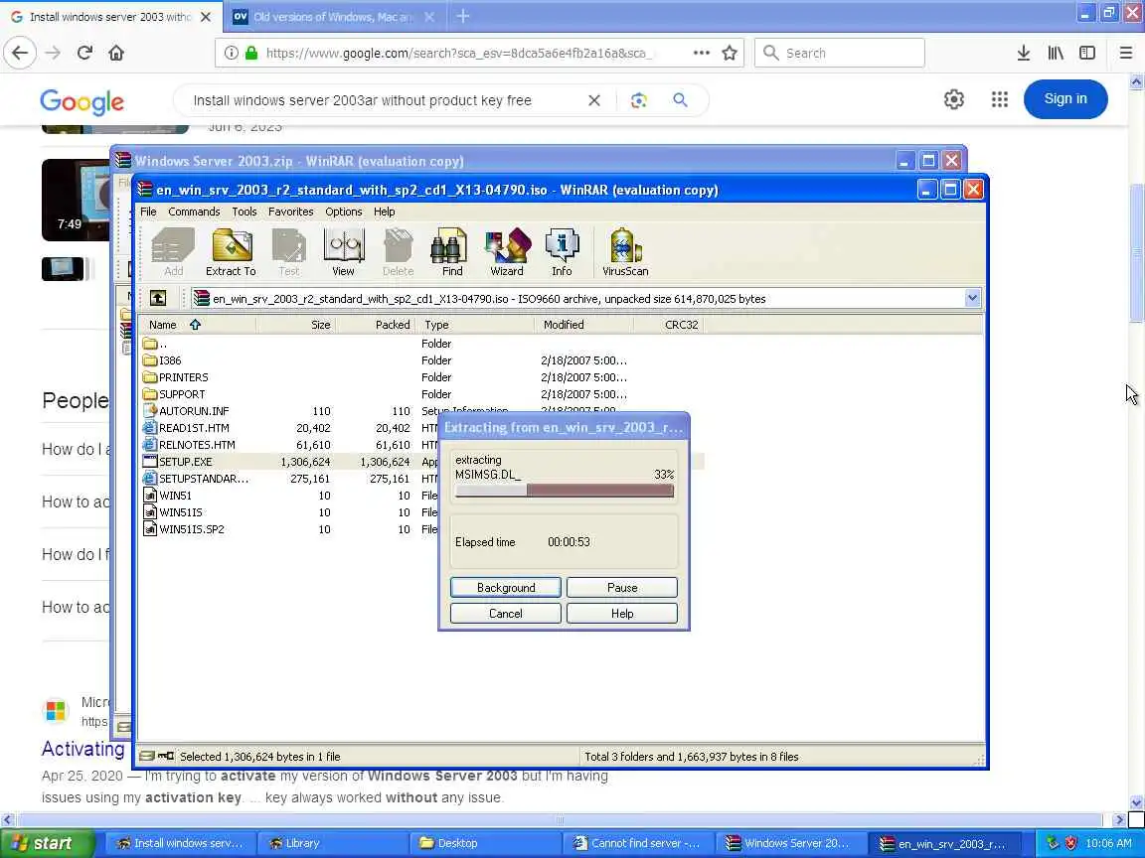Open the File menu in WinRAR
Screen dimensions: 1145x858
148,212
